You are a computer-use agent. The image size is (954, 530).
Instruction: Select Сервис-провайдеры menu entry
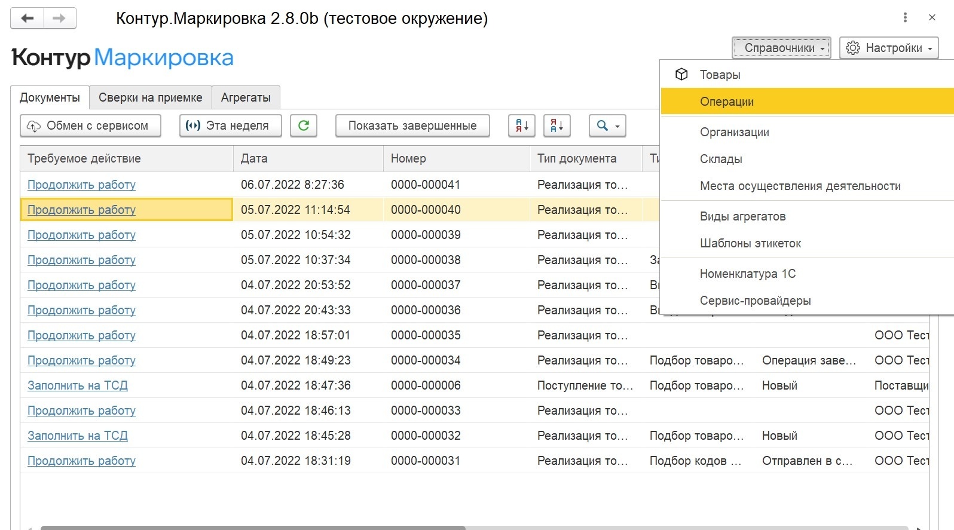(808, 301)
